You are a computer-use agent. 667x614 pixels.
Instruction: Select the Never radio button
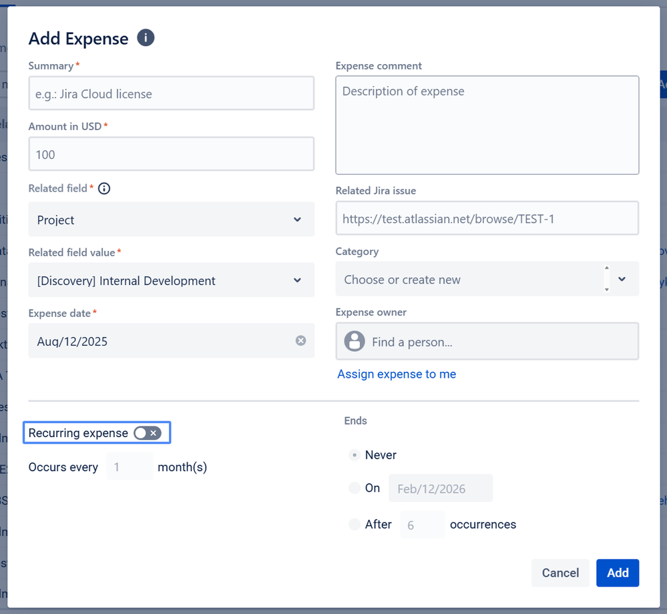pos(355,455)
